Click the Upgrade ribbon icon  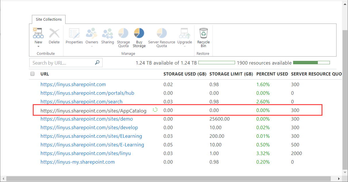(x=184, y=33)
